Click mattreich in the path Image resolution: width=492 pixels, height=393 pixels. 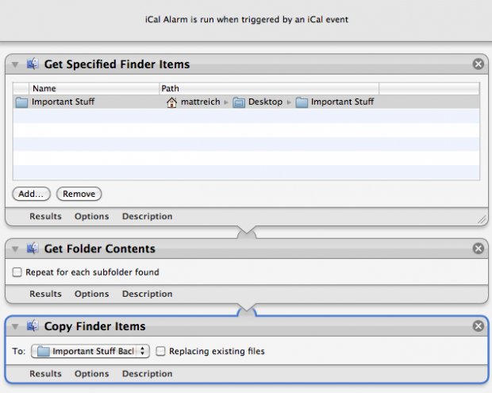pos(201,102)
